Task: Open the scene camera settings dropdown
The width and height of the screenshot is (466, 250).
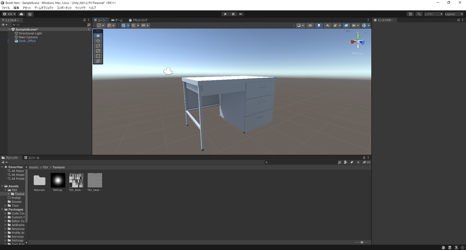Action: (x=355, y=25)
